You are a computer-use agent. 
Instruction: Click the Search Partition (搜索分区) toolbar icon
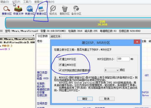tap(7, 10)
